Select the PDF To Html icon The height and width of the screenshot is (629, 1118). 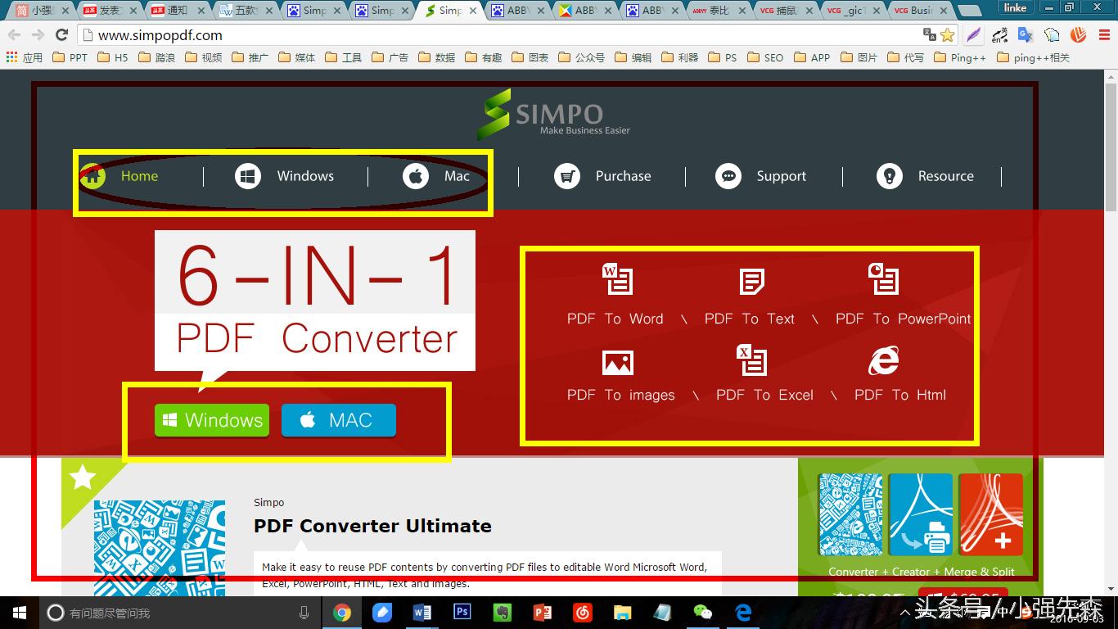[x=883, y=361]
